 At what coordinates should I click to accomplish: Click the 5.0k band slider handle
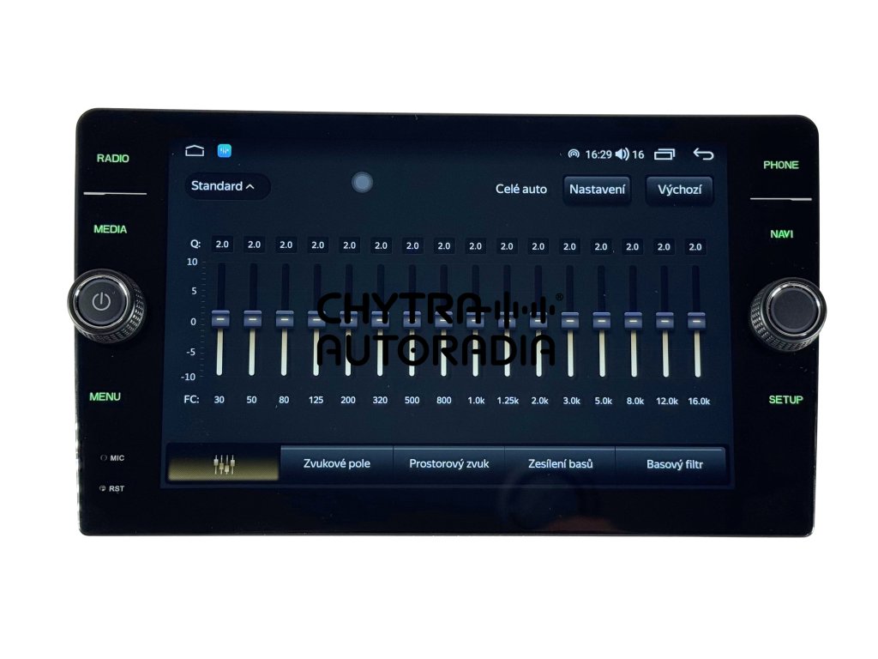click(601, 321)
